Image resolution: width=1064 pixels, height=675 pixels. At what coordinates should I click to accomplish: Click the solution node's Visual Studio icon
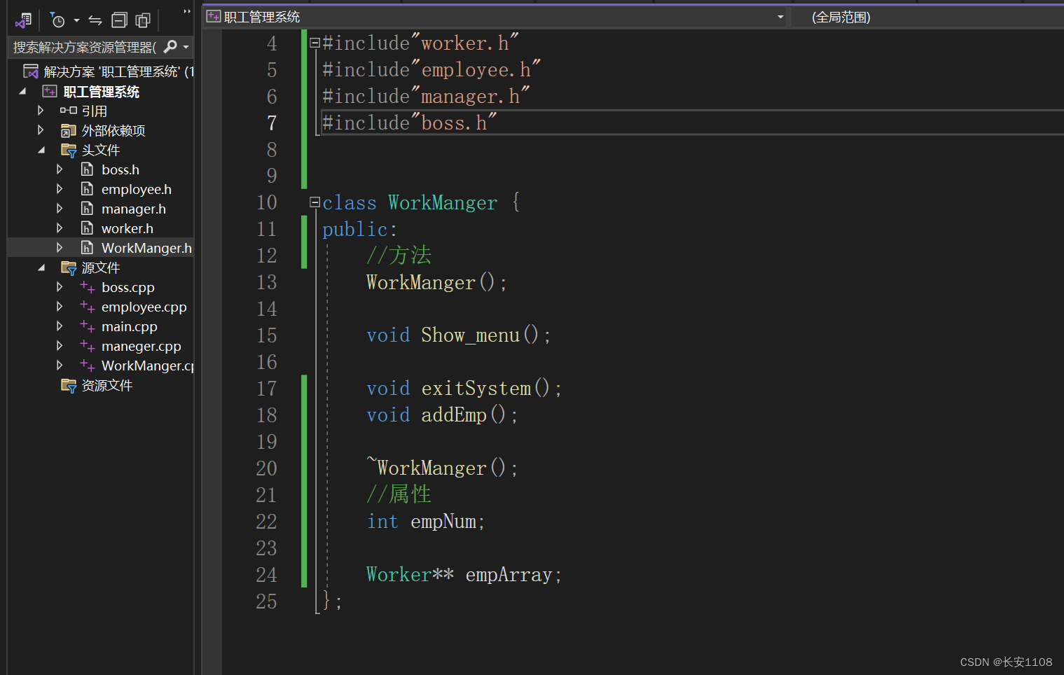(31, 71)
